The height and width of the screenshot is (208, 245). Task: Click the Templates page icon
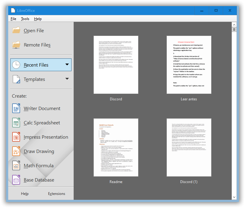16,79
